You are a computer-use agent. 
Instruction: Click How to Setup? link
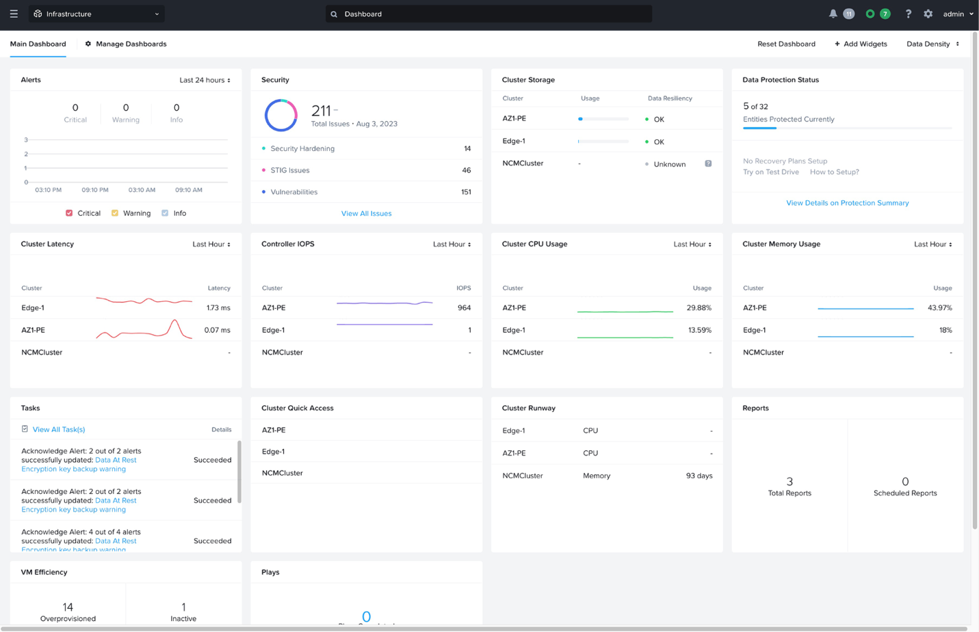(x=834, y=172)
